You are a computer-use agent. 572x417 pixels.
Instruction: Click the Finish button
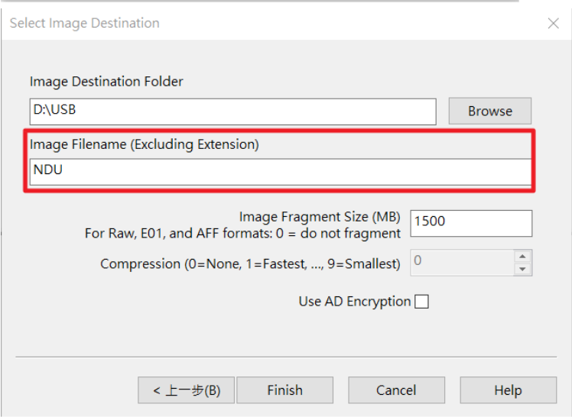(x=284, y=390)
